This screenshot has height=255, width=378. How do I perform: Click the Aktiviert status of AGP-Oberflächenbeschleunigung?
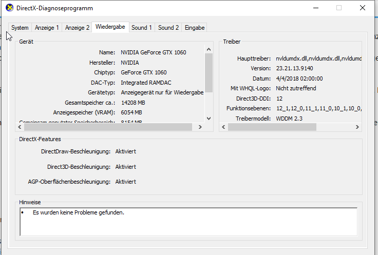126,182
